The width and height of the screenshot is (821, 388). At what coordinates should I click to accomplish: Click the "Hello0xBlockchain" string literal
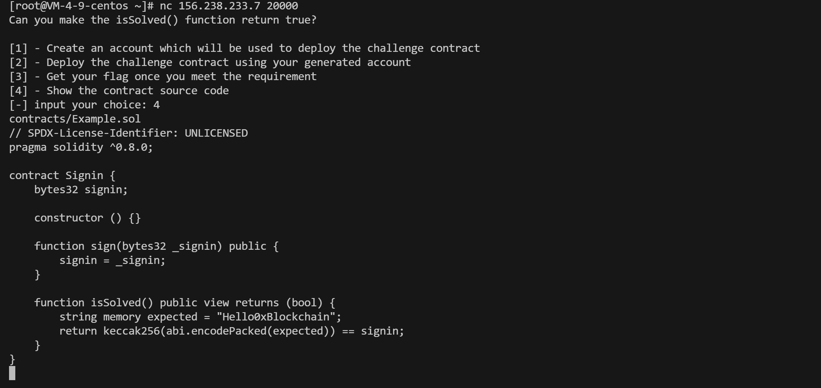pyautogui.click(x=276, y=317)
